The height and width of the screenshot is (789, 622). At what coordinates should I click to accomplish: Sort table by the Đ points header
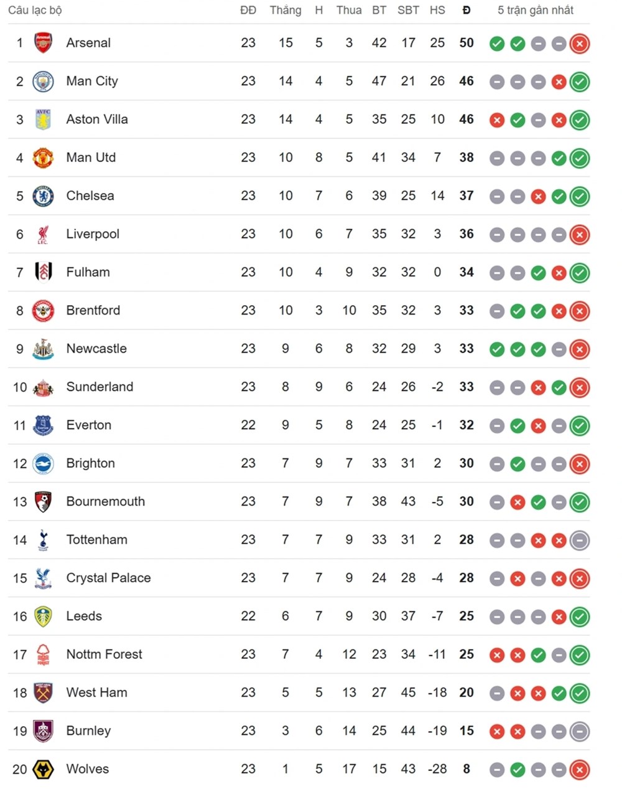pos(466,10)
